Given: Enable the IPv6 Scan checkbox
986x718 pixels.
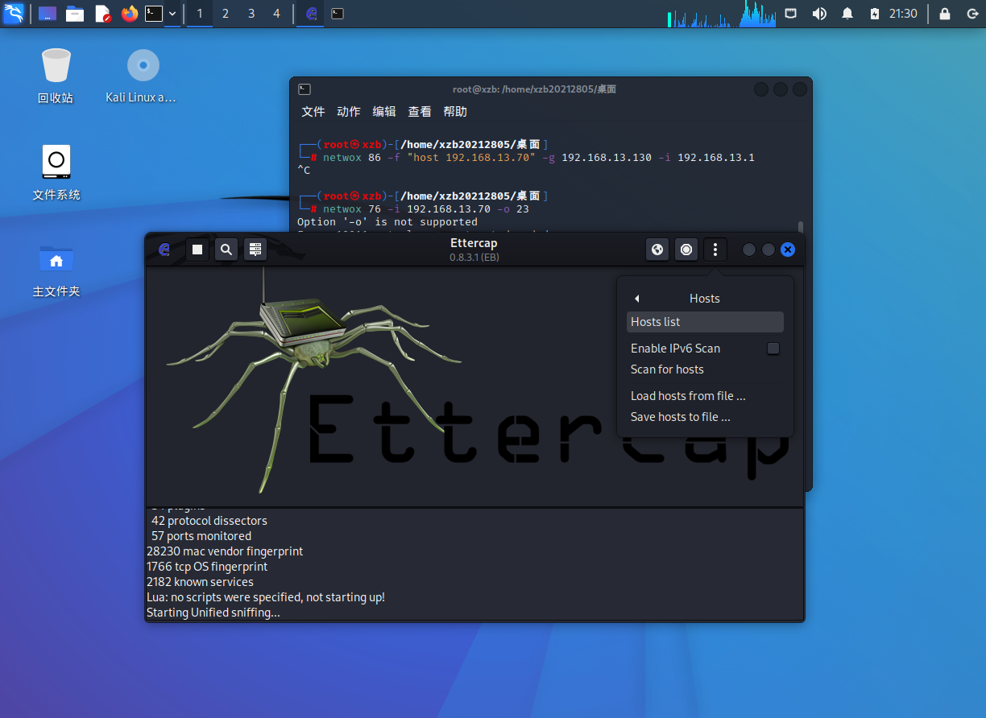Looking at the screenshot, I should point(773,349).
